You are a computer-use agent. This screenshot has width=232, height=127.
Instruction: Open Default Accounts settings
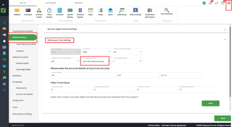pyautogui.click(x=20, y=57)
